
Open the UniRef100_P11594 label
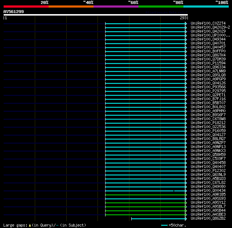point(208,63)
